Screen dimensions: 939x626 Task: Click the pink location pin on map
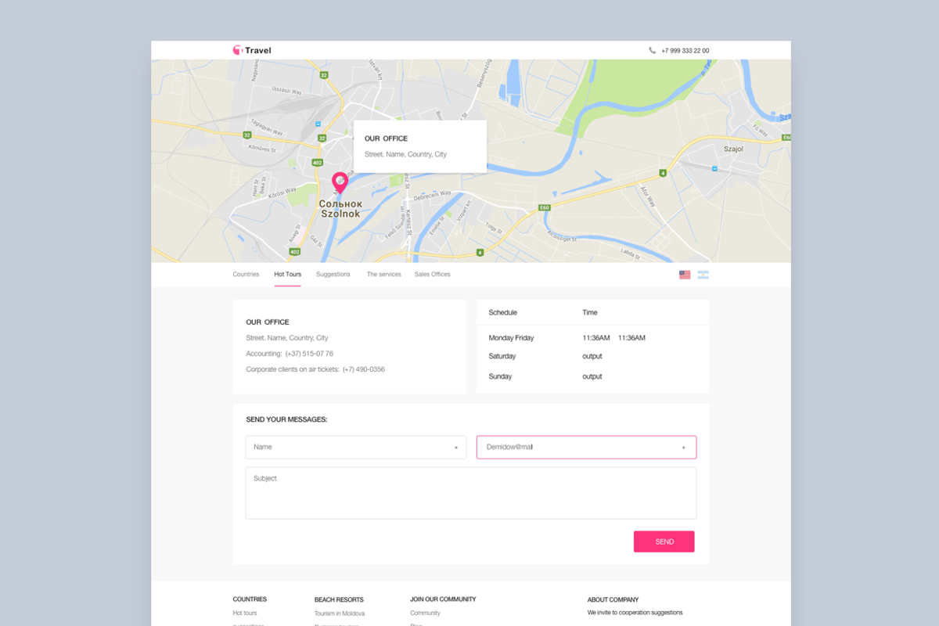340,182
